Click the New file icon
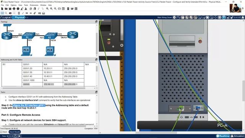The height and width of the screenshot is (138, 245). pos(2,9)
